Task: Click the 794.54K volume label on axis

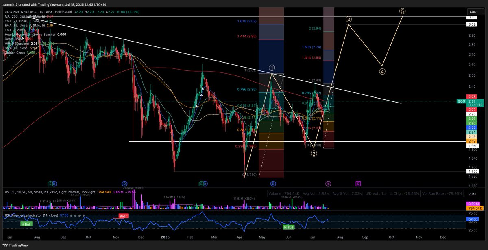Action: 474,208
